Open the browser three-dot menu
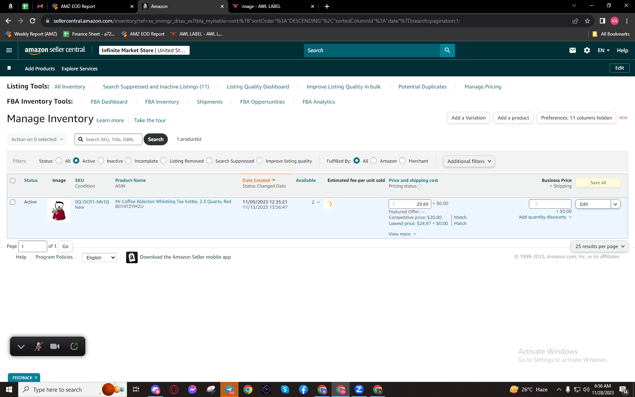This screenshot has height=397, width=635. point(627,21)
